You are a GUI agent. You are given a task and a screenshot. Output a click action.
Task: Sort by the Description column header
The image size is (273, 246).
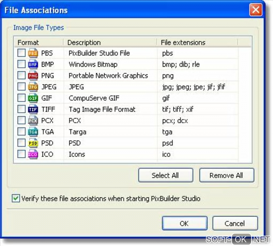110,42
